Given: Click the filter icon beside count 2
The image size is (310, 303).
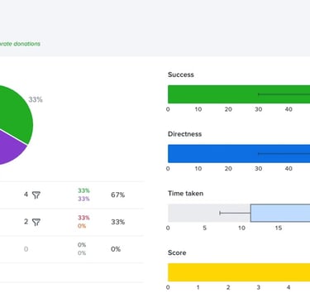Looking at the screenshot, I should (x=36, y=222).
